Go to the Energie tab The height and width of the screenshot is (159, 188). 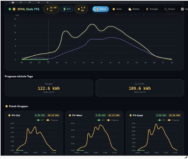(x=152, y=9)
